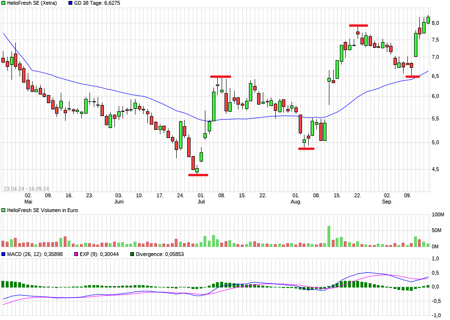This screenshot has height=320, width=450.
Task: Select the green HelloFresh SE legend icon
Action: (4, 3)
